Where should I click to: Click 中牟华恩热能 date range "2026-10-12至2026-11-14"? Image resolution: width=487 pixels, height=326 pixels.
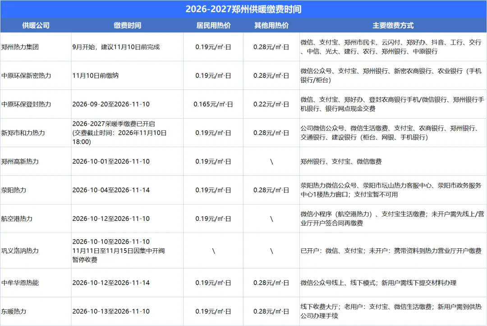(111, 283)
